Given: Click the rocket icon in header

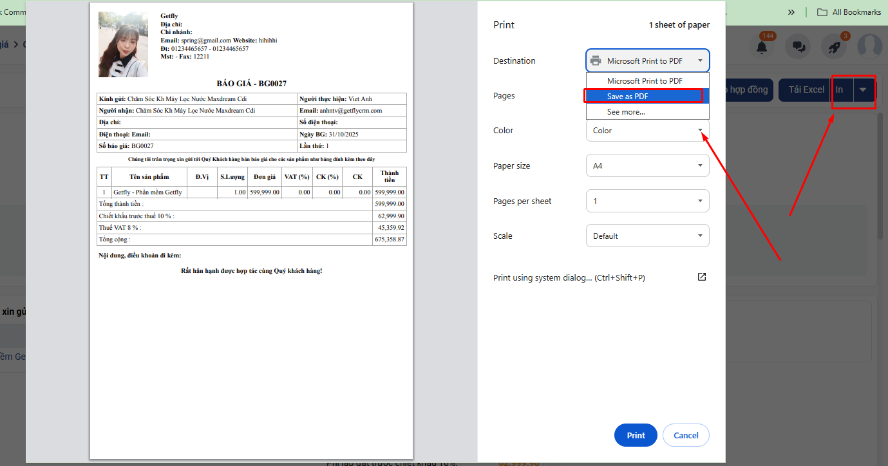Looking at the screenshot, I should (x=833, y=47).
